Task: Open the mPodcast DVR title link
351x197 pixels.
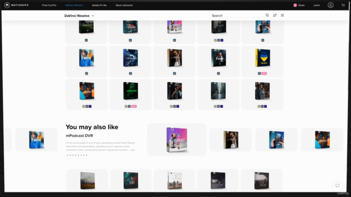Action: pyautogui.click(x=79, y=136)
